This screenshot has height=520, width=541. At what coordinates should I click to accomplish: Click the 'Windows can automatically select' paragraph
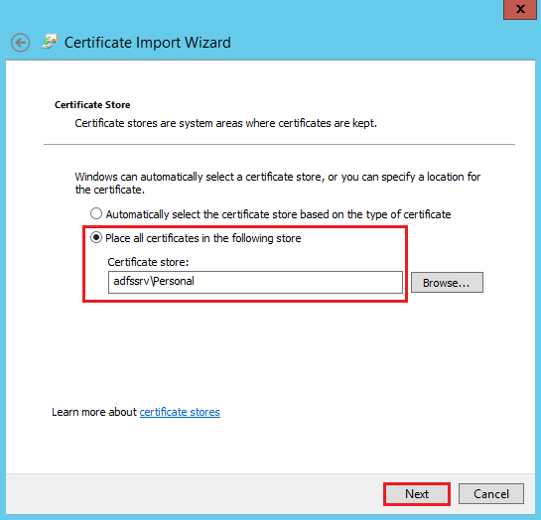[278, 183]
